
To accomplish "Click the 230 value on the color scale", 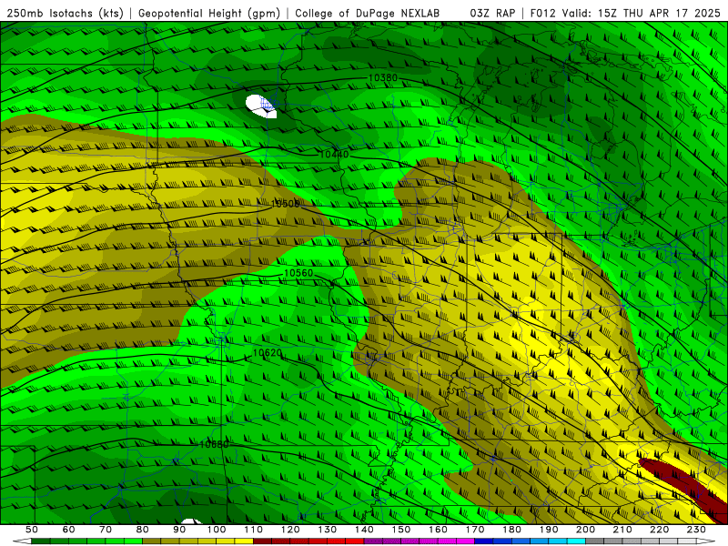I will coord(696,530).
